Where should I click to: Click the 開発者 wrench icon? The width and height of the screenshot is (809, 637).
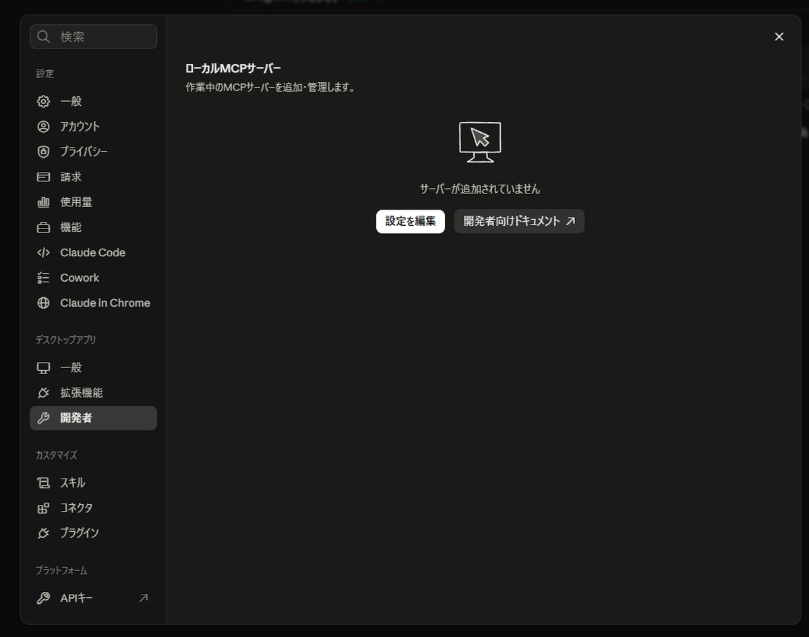point(43,418)
